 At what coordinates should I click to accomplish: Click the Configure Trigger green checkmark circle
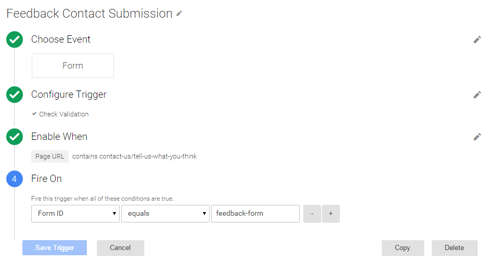tap(15, 95)
